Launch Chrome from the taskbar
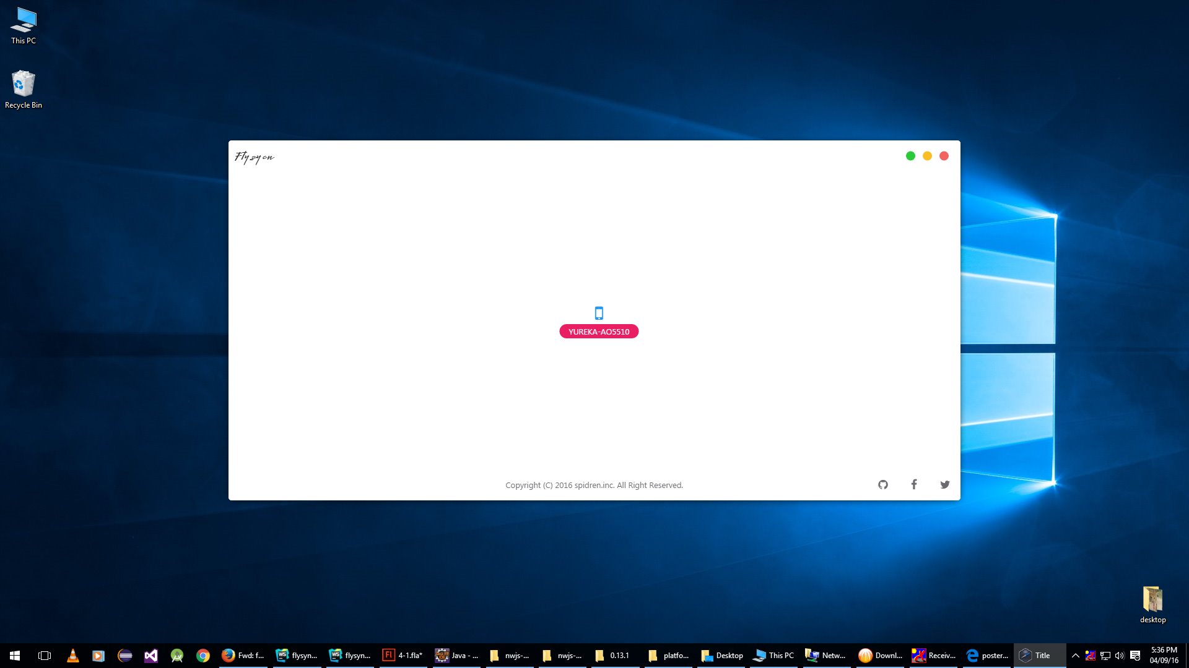Image resolution: width=1189 pixels, height=668 pixels. (203, 655)
